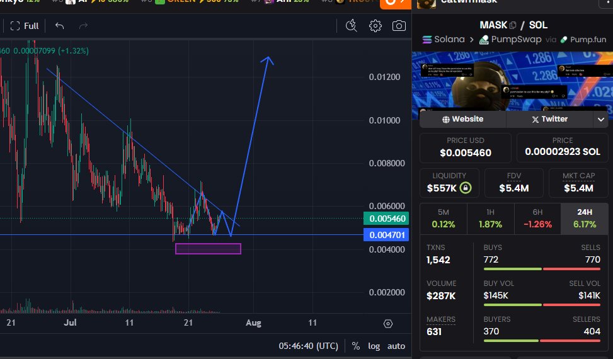Redo the chart action
The image size is (613, 359).
(83, 26)
